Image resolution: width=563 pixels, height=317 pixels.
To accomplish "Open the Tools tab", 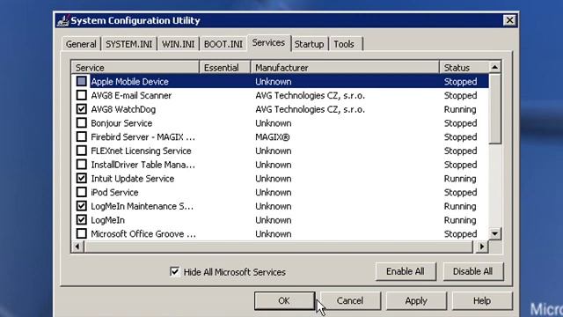I will pyautogui.click(x=344, y=44).
